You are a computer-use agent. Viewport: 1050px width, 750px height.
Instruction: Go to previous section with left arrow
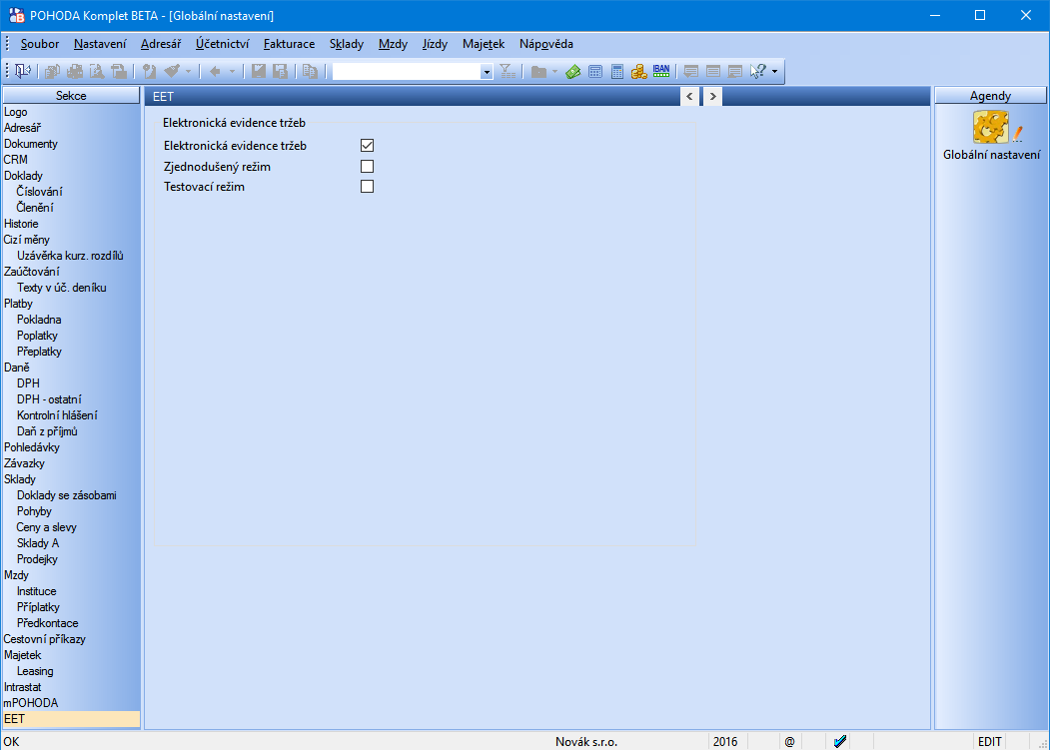[x=689, y=97]
